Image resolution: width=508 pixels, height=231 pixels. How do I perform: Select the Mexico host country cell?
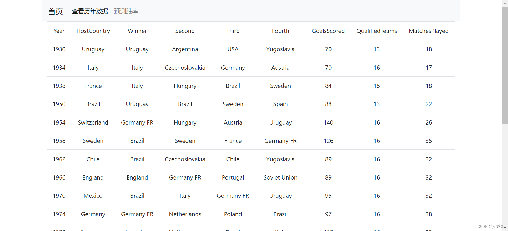(x=93, y=196)
